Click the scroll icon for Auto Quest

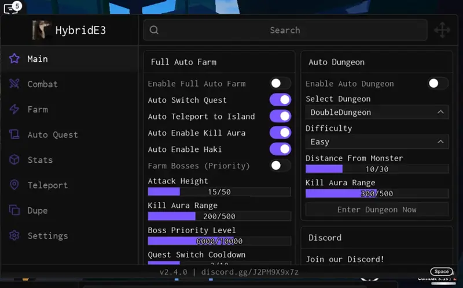pos(14,134)
